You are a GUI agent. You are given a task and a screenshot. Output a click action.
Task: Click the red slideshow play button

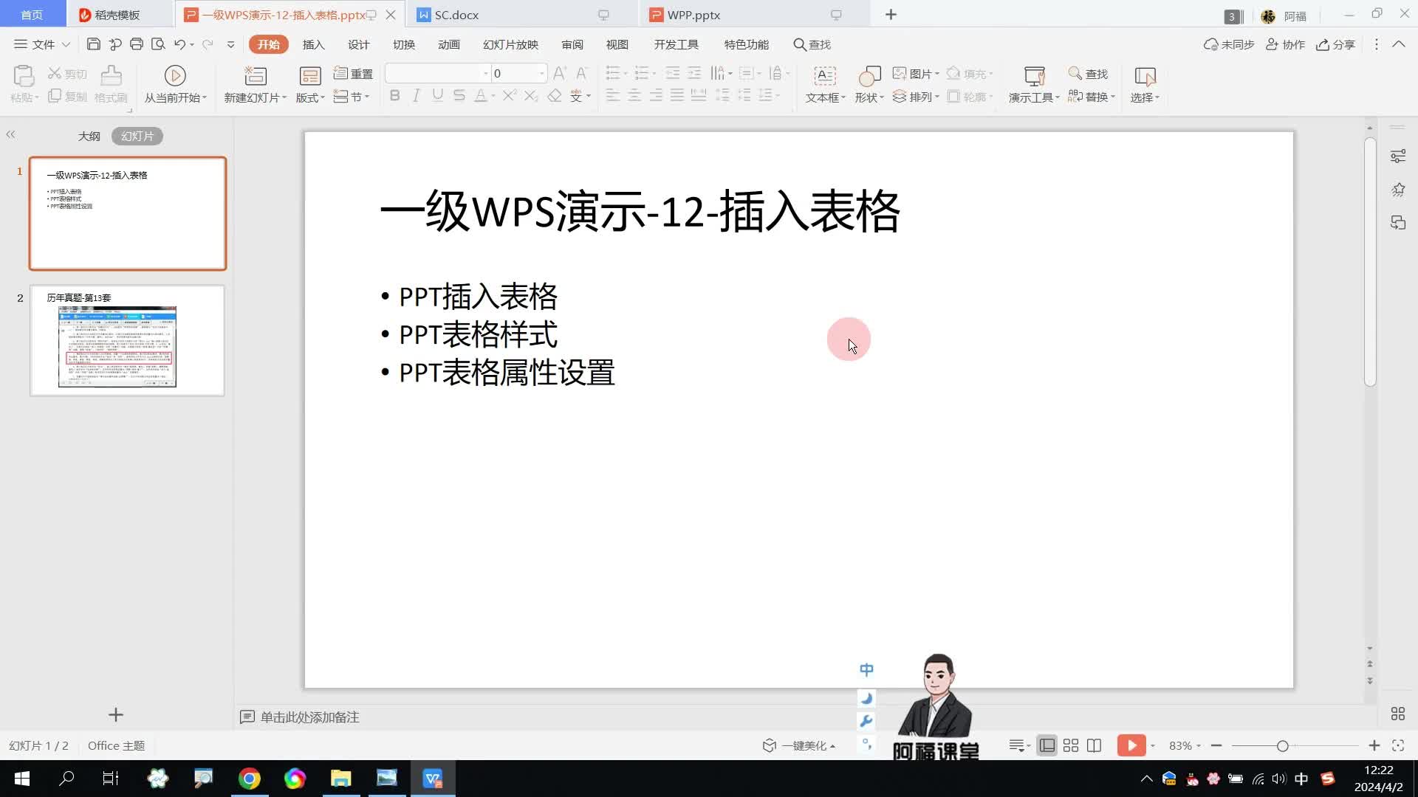pyautogui.click(x=1131, y=745)
